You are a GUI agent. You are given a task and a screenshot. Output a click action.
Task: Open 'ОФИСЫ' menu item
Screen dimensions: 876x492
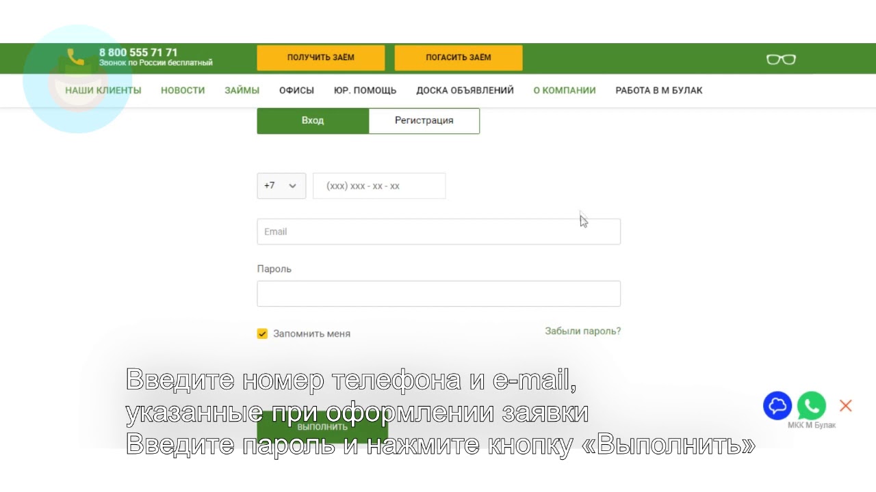tap(296, 90)
